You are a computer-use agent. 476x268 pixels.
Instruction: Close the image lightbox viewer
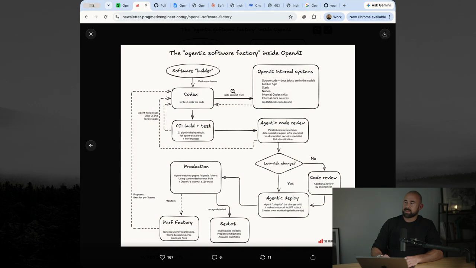tap(91, 34)
